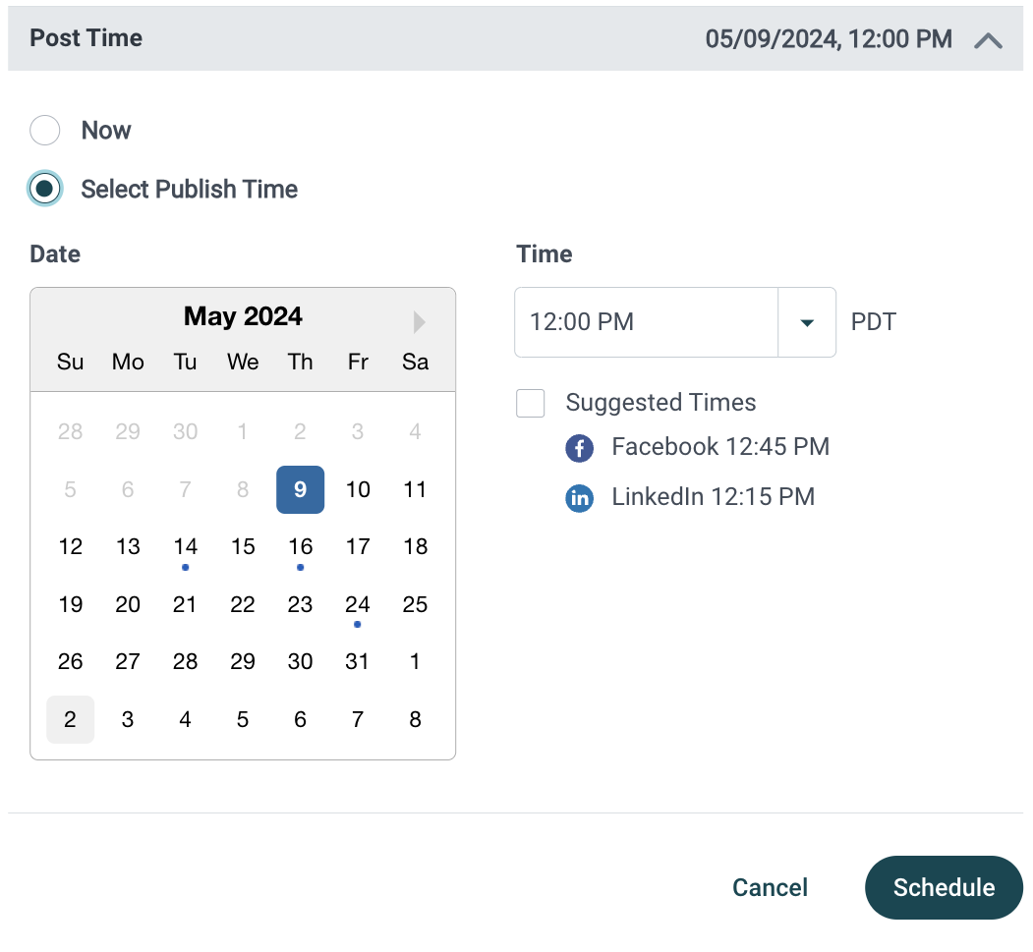The height and width of the screenshot is (952, 1033).
Task: Select June 8 in last row
Action: coord(415,719)
